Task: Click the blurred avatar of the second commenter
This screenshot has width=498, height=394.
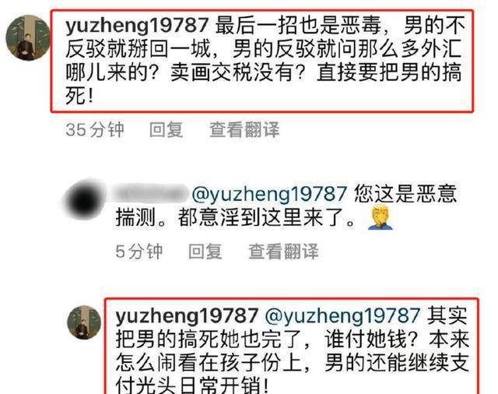Action: tap(82, 199)
